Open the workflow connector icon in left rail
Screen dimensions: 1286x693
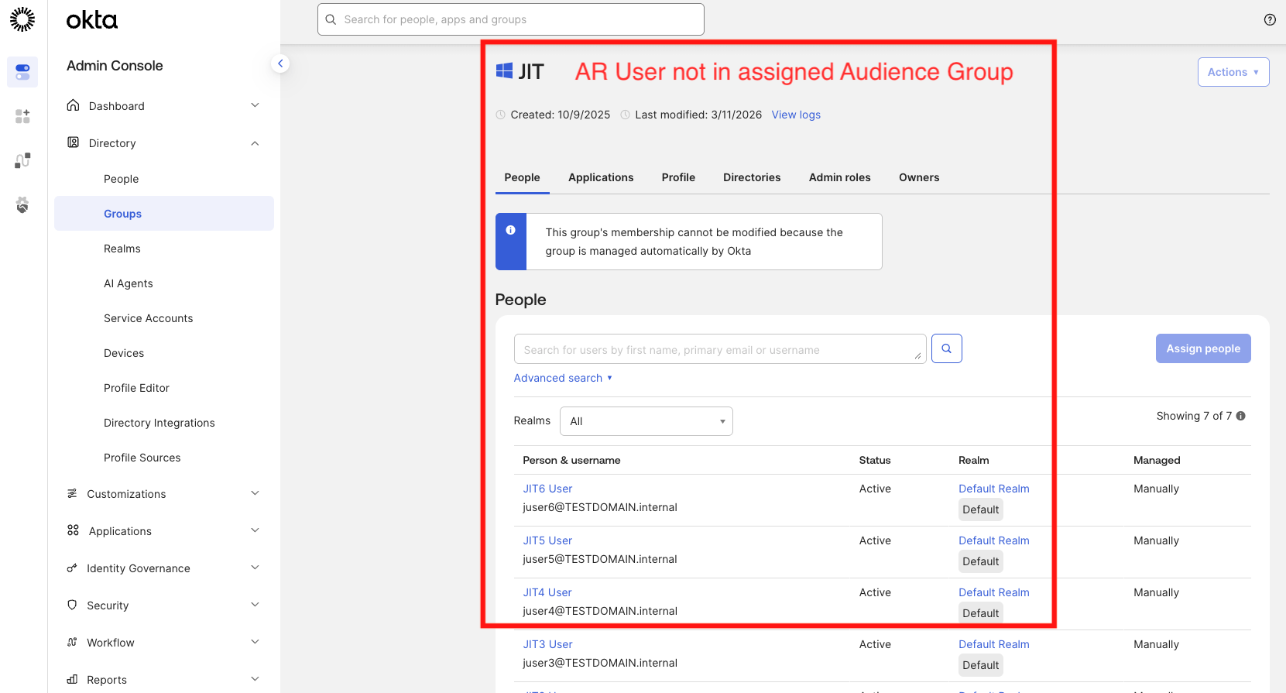(x=22, y=160)
